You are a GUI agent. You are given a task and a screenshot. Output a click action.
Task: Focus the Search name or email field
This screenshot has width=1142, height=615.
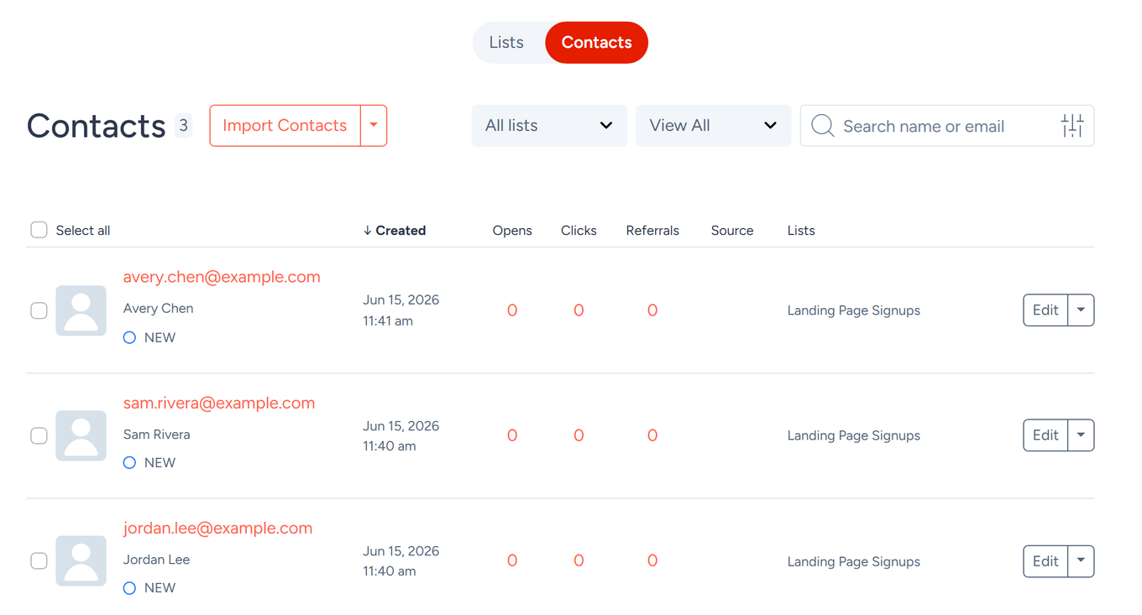946,126
